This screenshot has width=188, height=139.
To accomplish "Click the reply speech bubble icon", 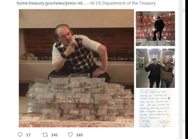I will [x=20, y=134].
